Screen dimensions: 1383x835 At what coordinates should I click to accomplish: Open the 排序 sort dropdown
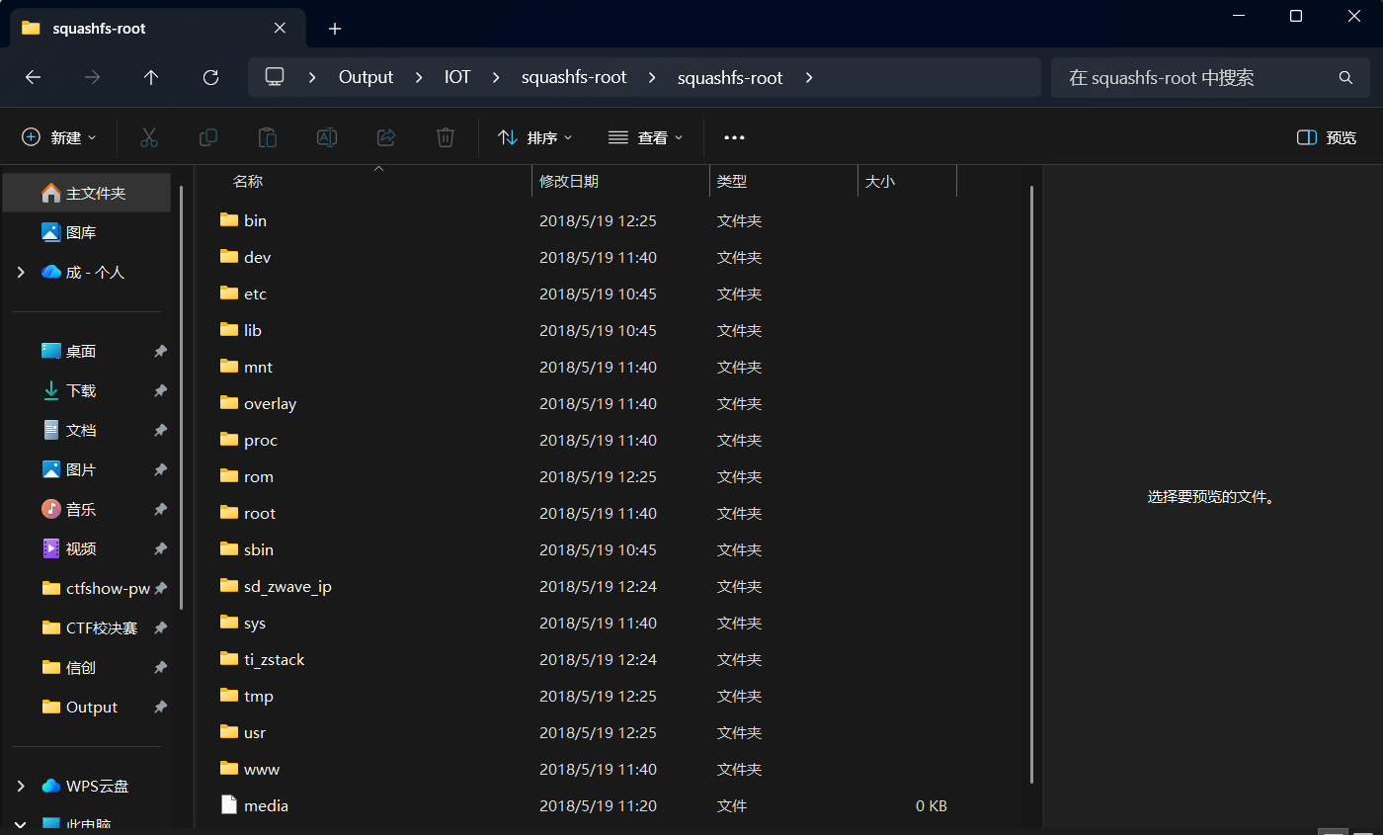point(535,137)
